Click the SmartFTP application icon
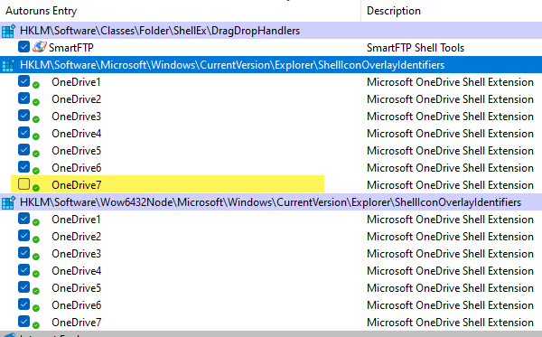This screenshot has width=542, height=337. coord(40,47)
